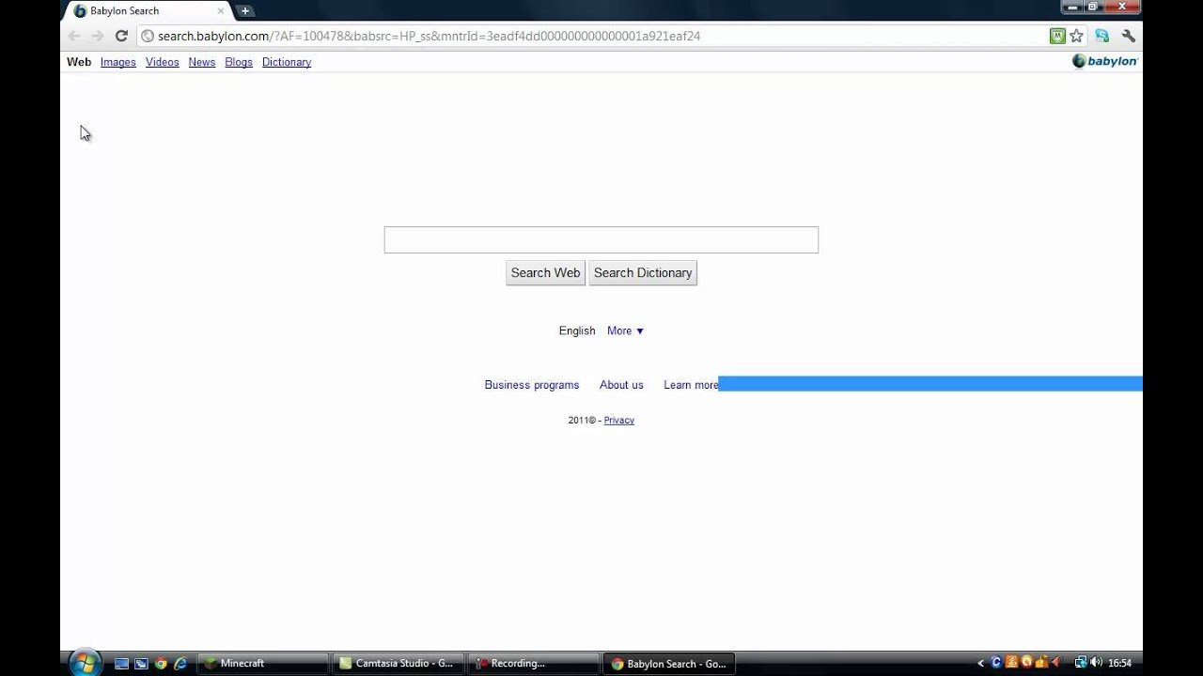
Task: Select the Web search category
Action: point(79,62)
